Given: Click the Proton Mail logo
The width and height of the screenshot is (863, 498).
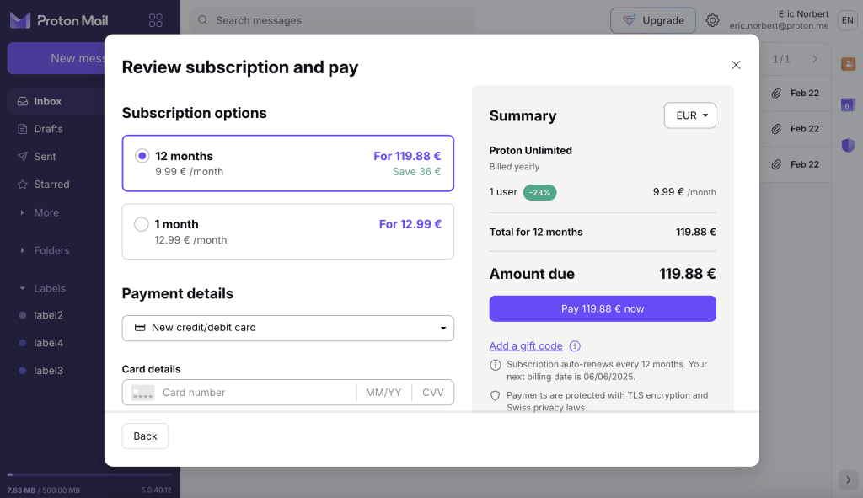Looking at the screenshot, I should (x=59, y=20).
